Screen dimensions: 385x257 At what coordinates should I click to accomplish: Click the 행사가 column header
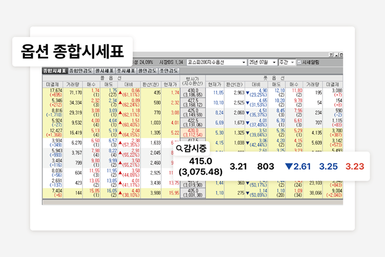point(192,81)
